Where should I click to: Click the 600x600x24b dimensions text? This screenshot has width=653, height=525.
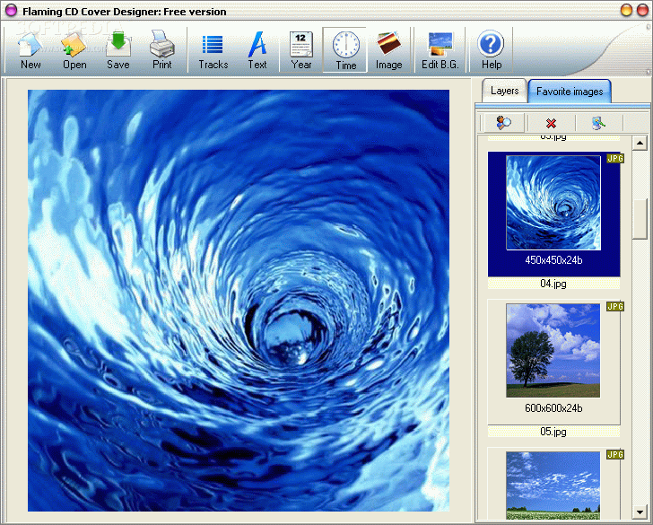[553, 408]
